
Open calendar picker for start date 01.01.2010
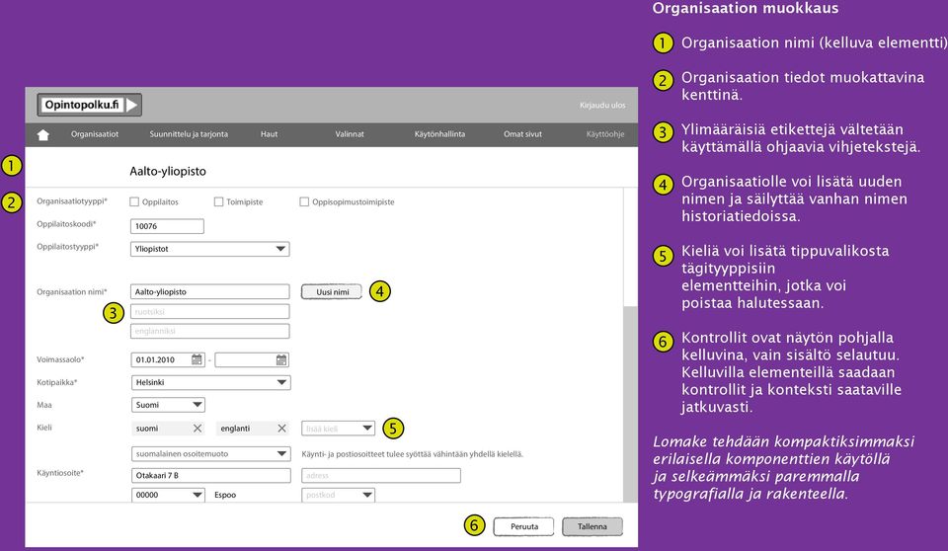[197, 359]
